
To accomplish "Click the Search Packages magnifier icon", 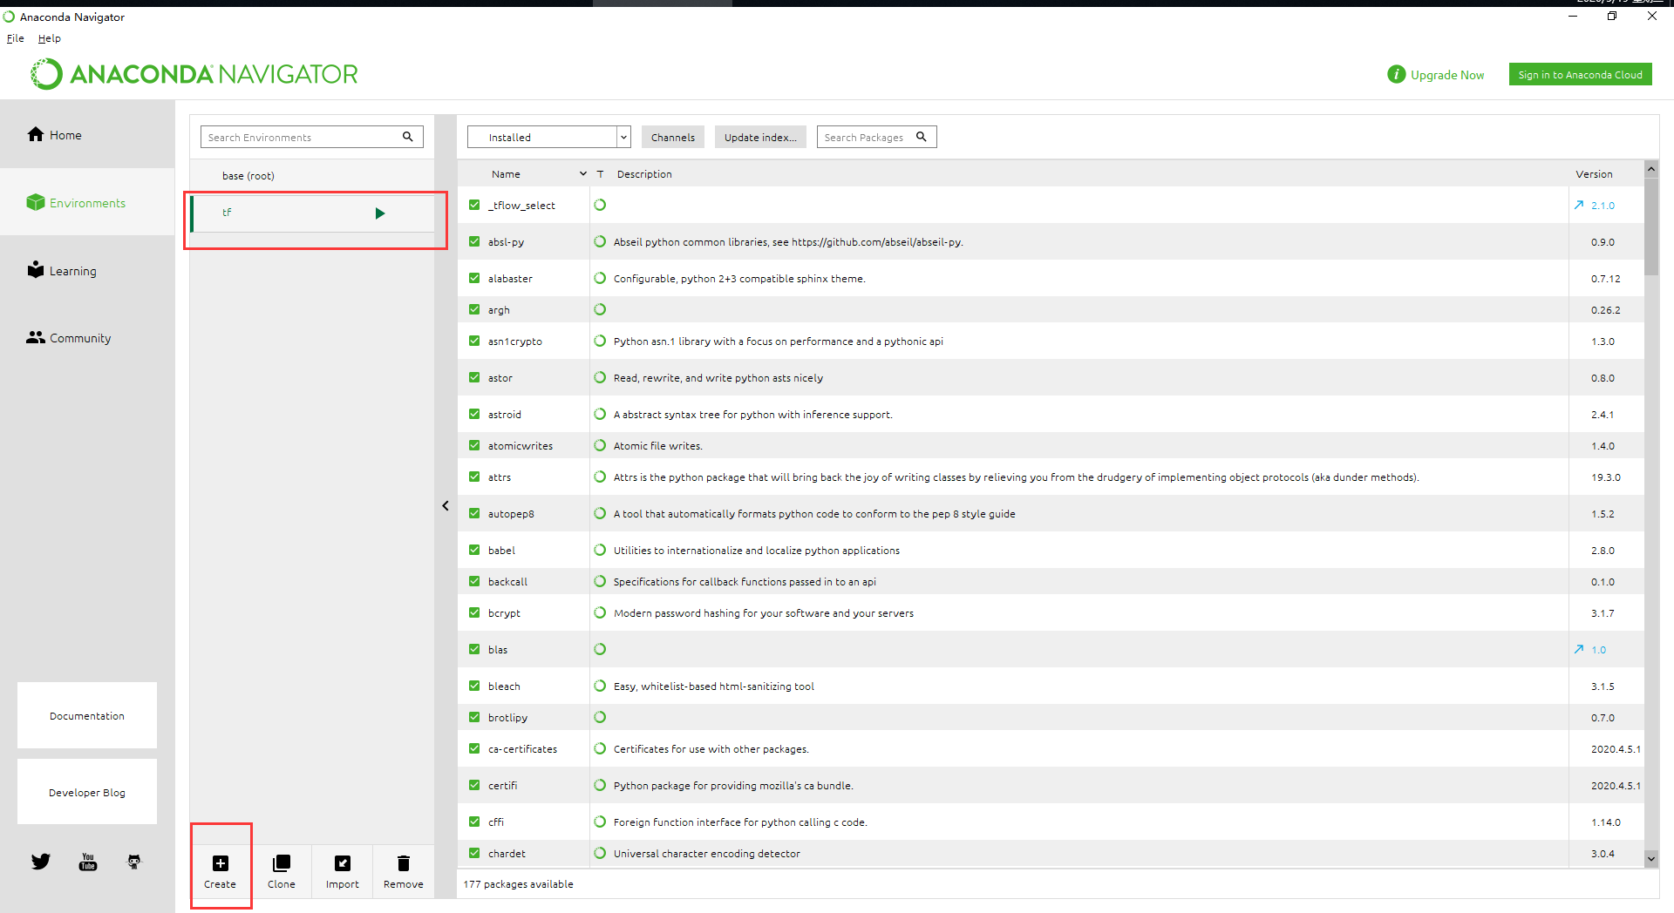I will click(x=922, y=137).
